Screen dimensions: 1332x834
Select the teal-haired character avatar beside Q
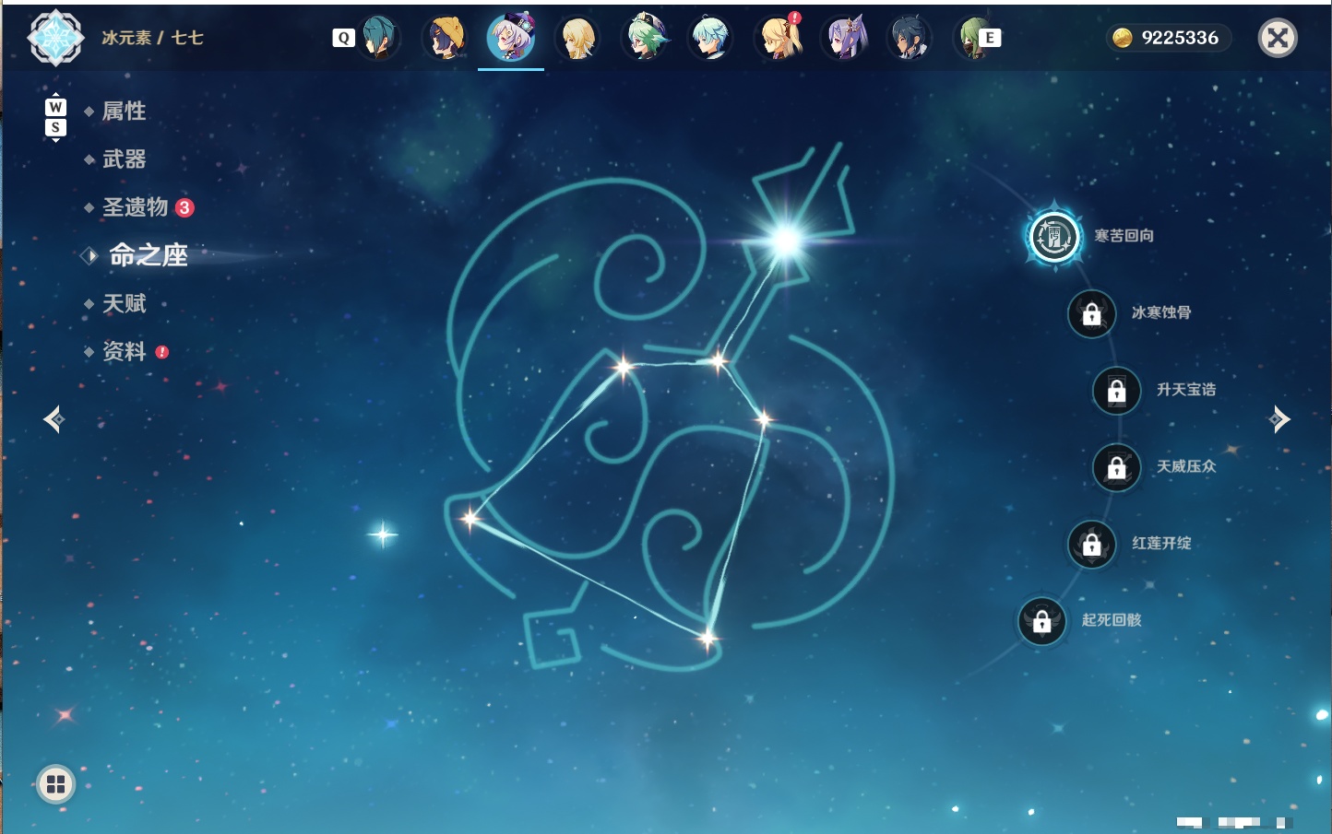377,38
